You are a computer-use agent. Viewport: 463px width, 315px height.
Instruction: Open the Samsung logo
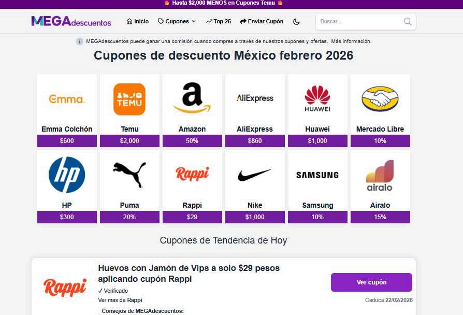coord(317,175)
